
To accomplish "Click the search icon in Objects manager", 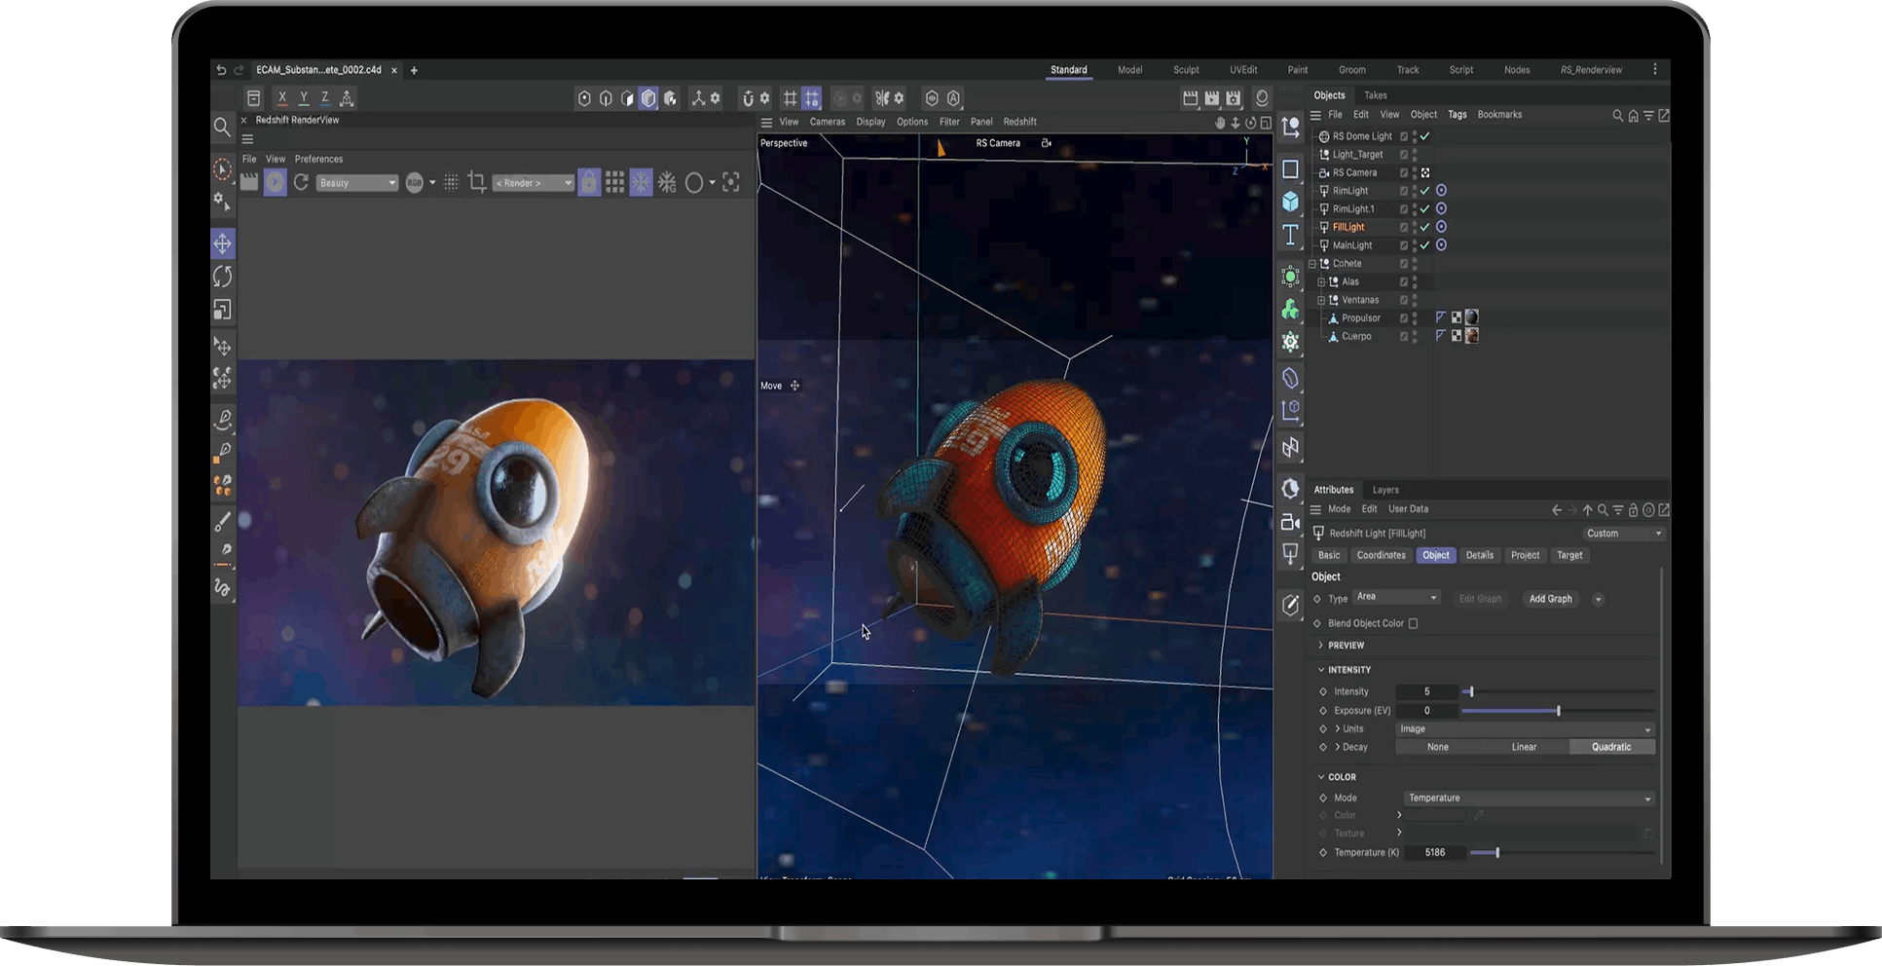I will pyautogui.click(x=1618, y=115).
